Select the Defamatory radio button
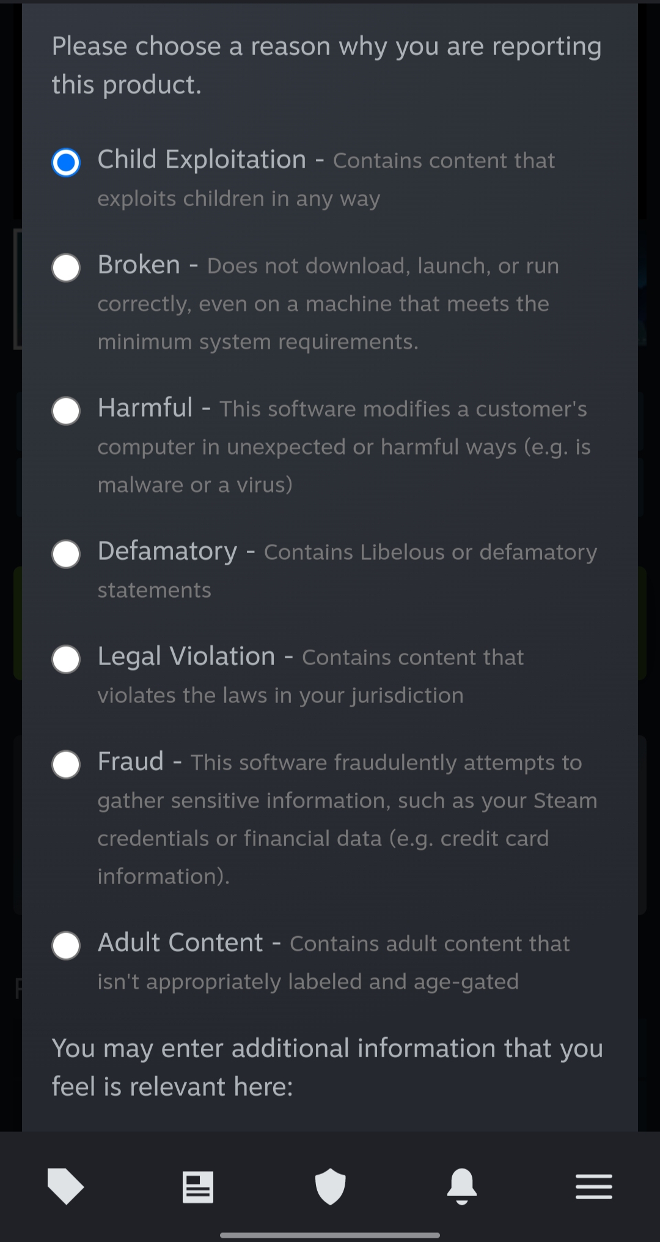The image size is (660, 1242). point(66,554)
